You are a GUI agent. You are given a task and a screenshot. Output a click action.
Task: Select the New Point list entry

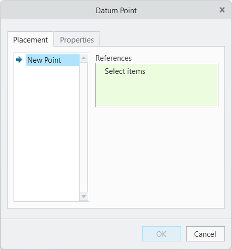coord(52,60)
